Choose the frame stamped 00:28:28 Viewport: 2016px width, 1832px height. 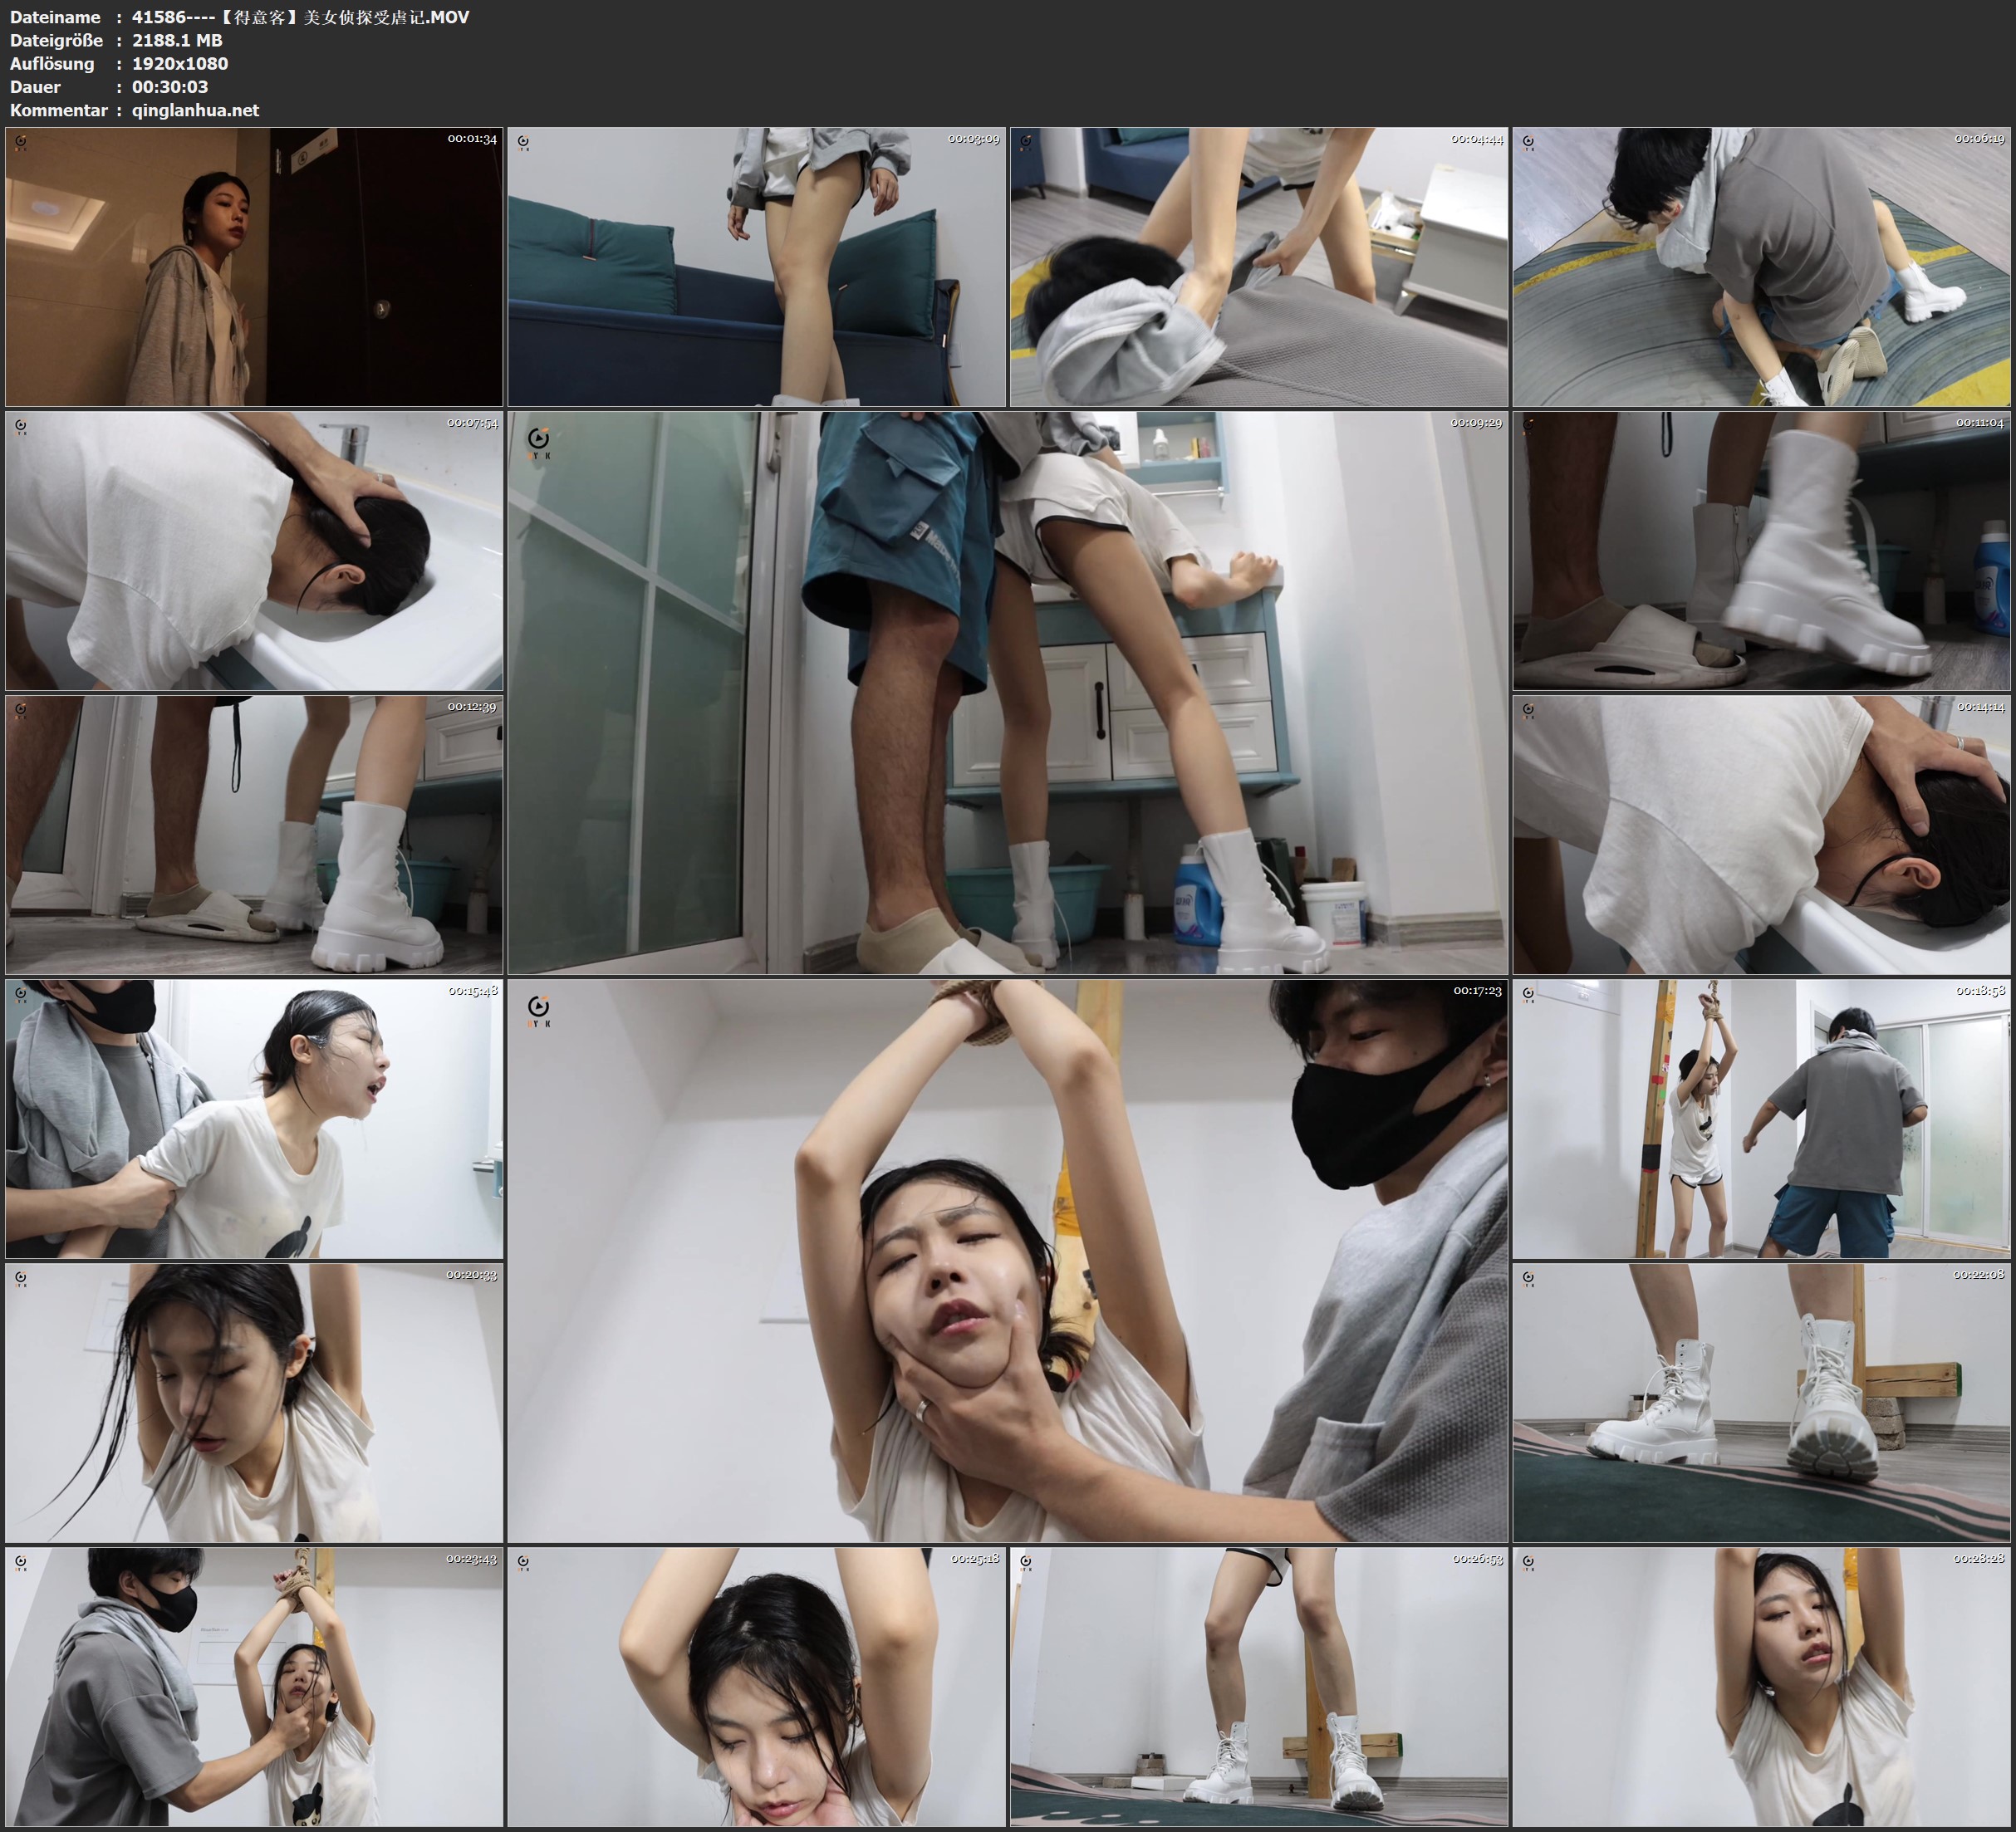point(1762,1687)
